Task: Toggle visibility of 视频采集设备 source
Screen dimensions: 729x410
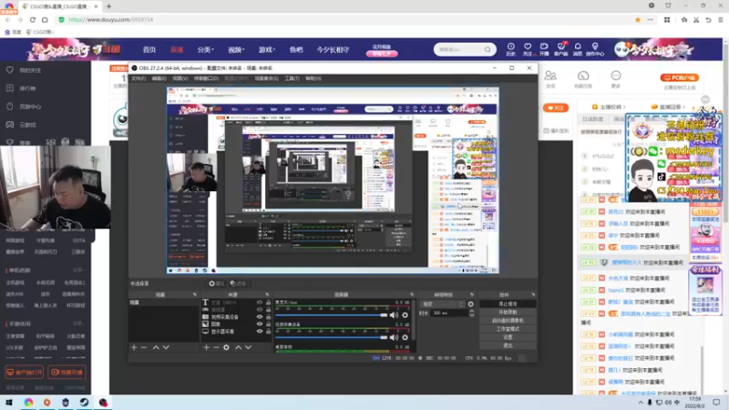Action: pyautogui.click(x=260, y=317)
